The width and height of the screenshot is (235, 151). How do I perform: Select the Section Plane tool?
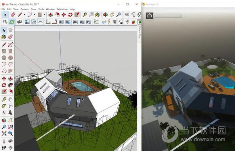(x=10, y=148)
